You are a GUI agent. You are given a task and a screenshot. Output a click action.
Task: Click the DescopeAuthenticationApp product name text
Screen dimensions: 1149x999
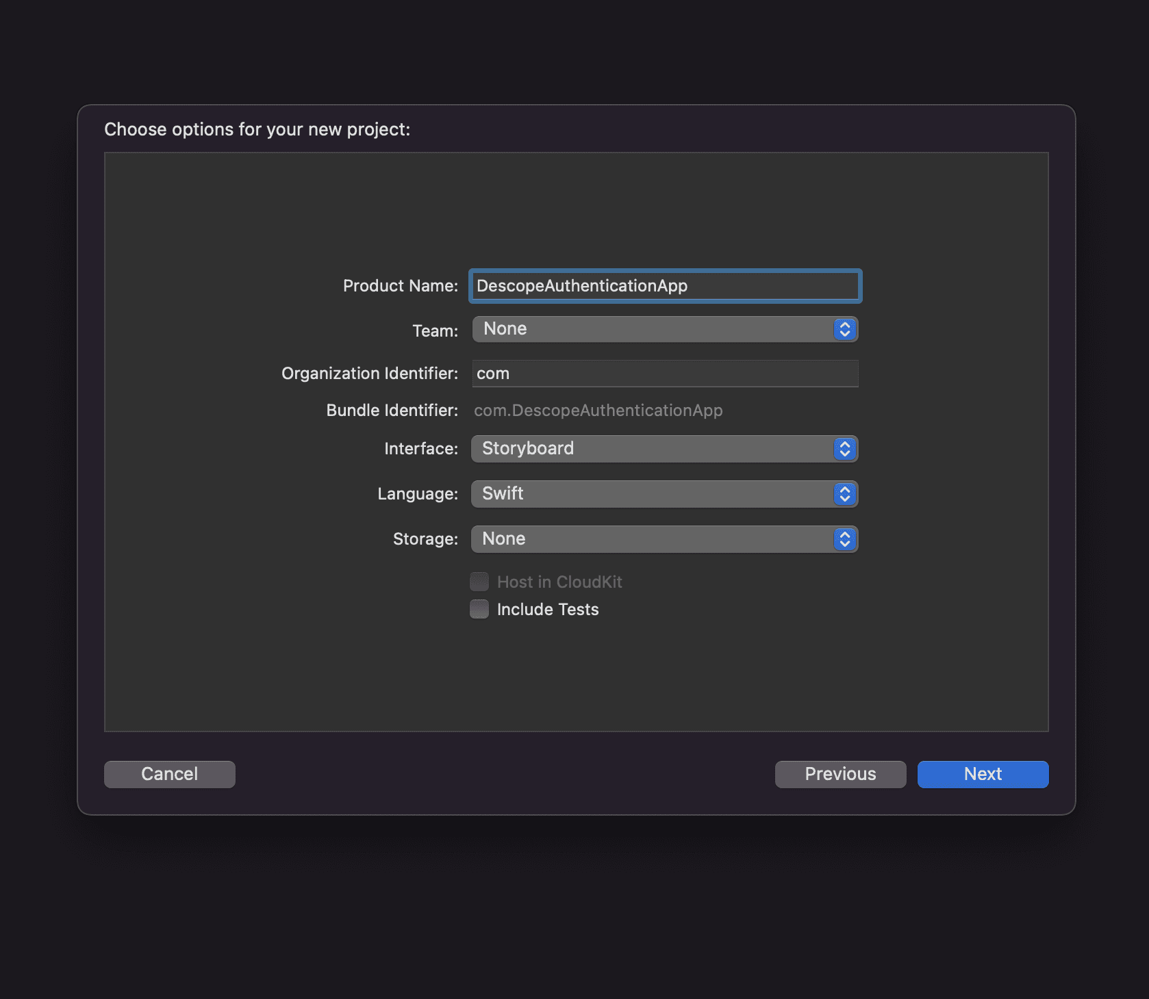(582, 286)
